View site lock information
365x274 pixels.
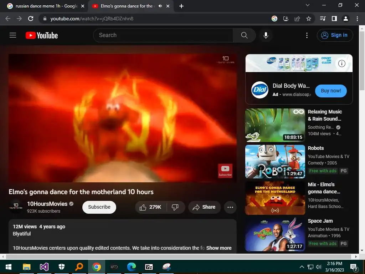tap(45, 19)
